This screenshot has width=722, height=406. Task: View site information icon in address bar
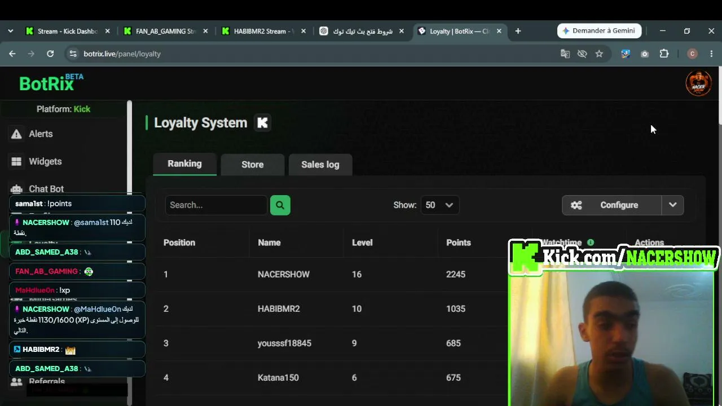point(72,54)
